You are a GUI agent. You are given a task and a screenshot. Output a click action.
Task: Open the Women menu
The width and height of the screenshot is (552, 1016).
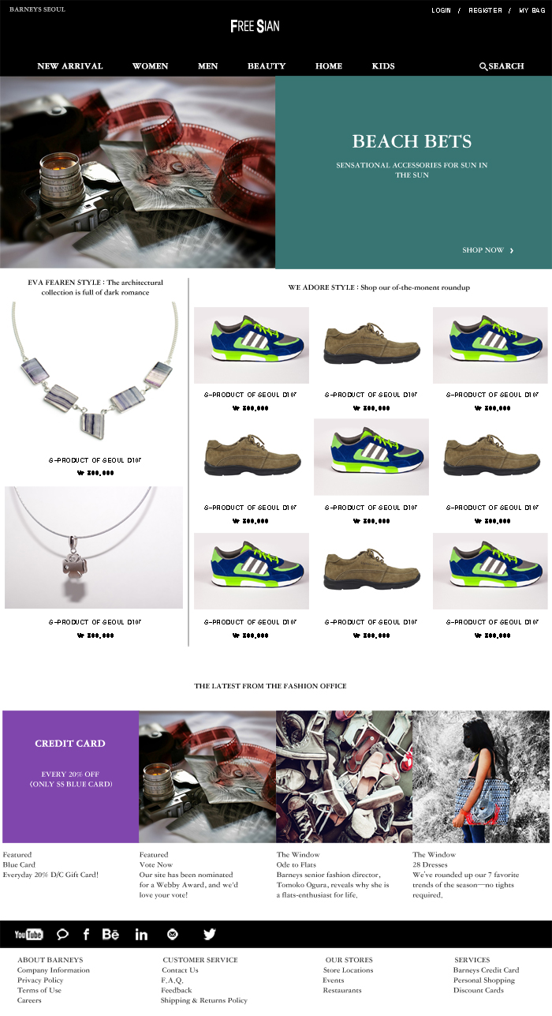click(150, 66)
